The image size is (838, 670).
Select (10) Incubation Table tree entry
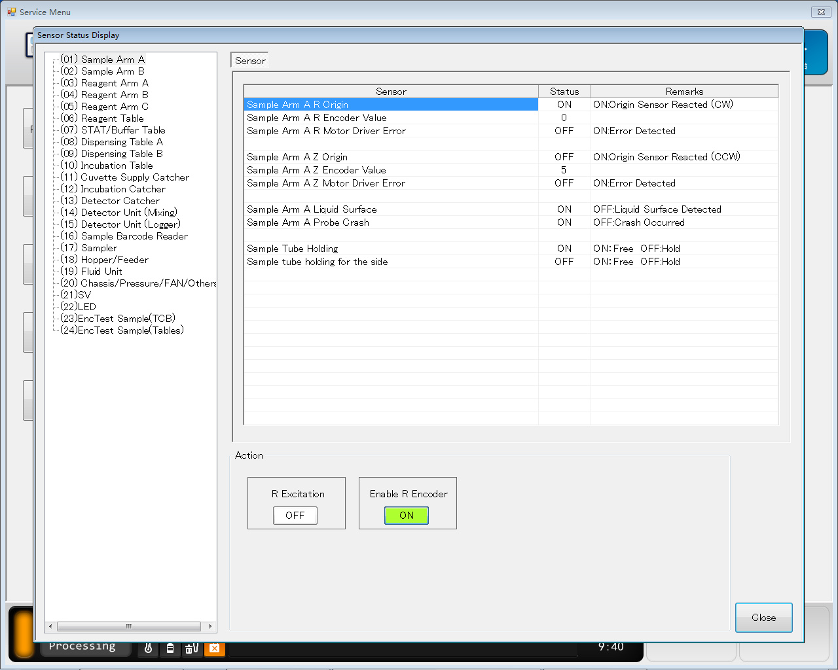click(x=117, y=166)
